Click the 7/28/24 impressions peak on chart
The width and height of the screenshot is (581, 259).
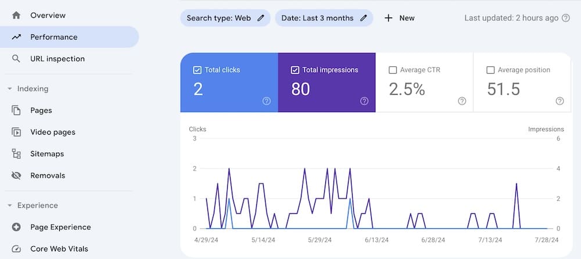(516, 184)
